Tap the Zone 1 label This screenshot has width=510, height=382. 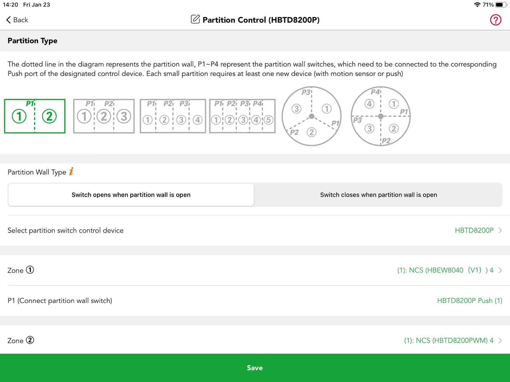(x=21, y=270)
